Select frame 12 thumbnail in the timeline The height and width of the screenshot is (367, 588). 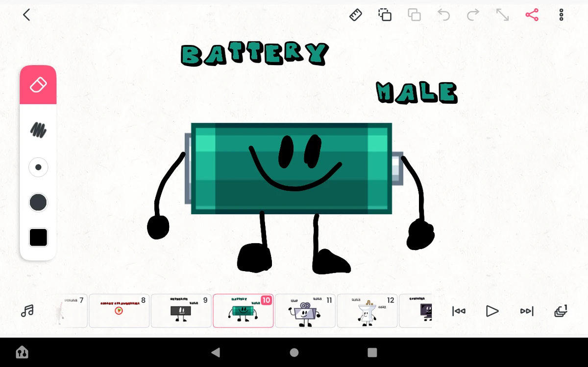(x=367, y=311)
